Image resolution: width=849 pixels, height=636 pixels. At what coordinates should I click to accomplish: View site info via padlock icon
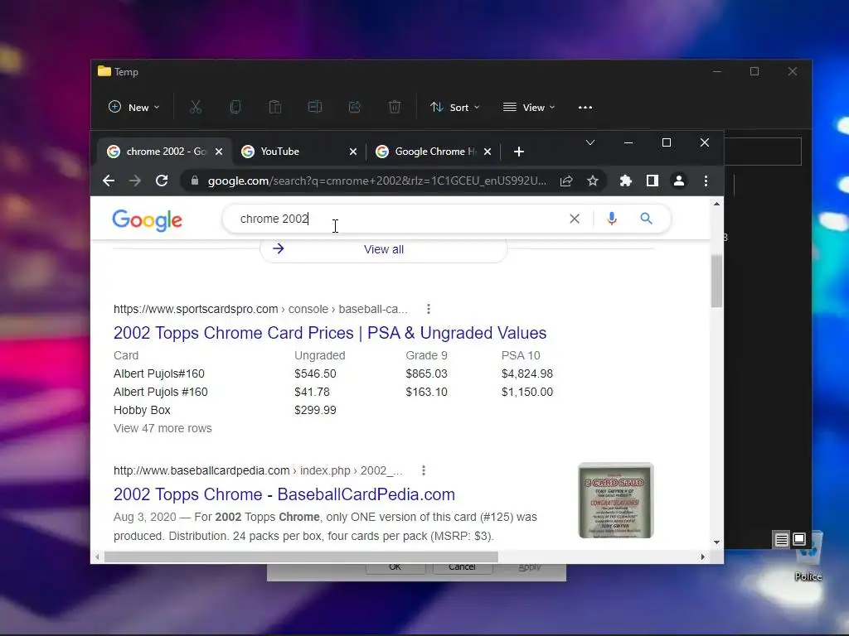tap(195, 181)
